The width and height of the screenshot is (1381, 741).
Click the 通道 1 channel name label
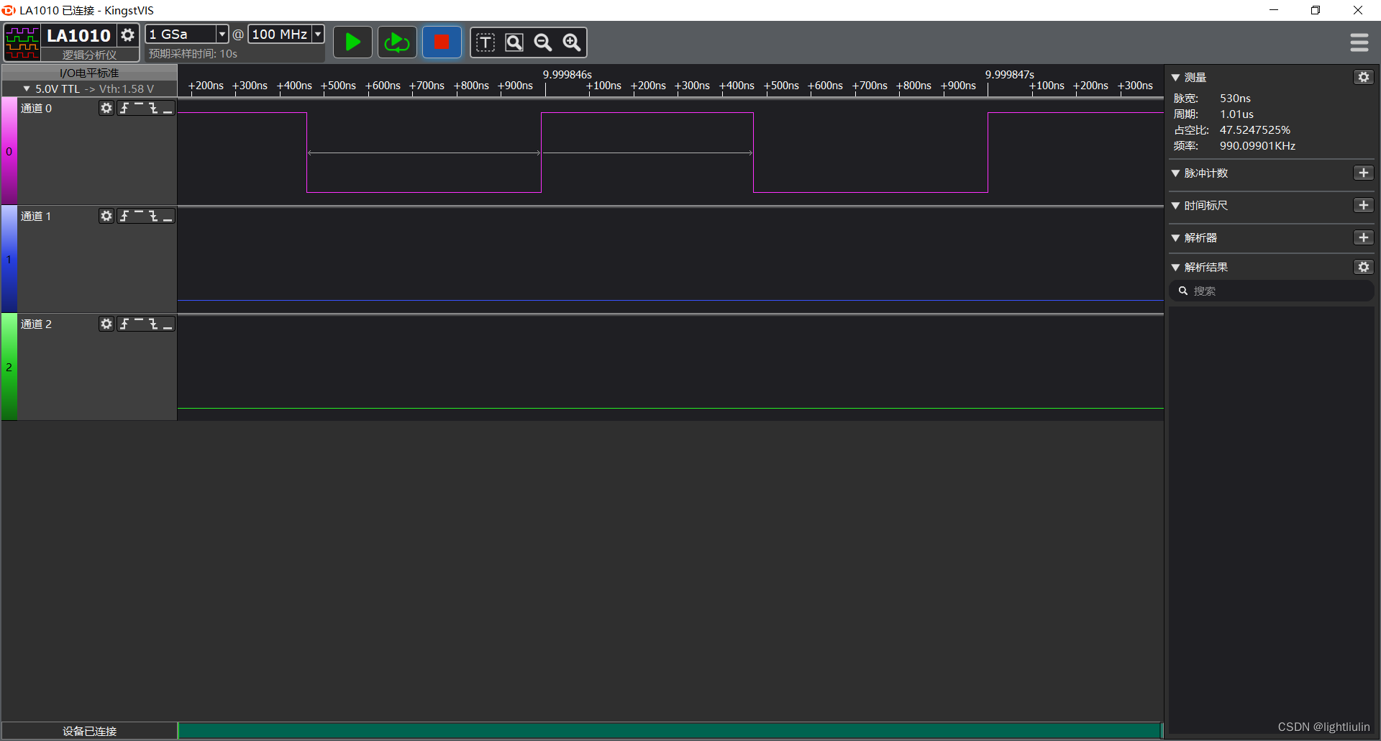(x=36, y=216)
